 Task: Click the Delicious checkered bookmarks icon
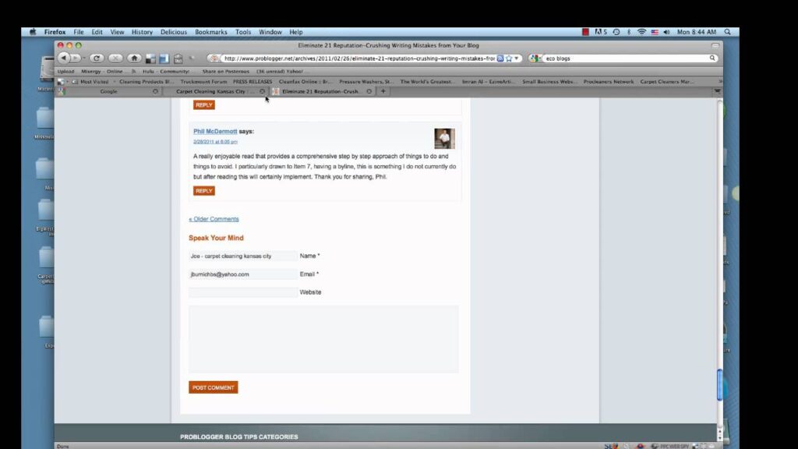click(x=150, y=58)
